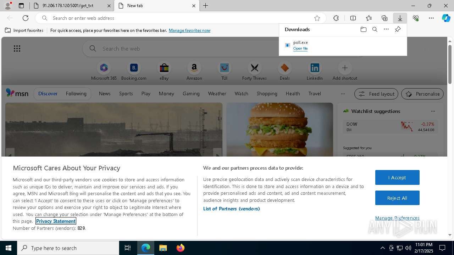Open the Money category
This screenshot has width=454, height=255.
(x=166, y=93)
